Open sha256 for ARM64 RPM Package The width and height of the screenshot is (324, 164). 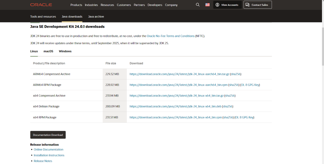[234, 85]
